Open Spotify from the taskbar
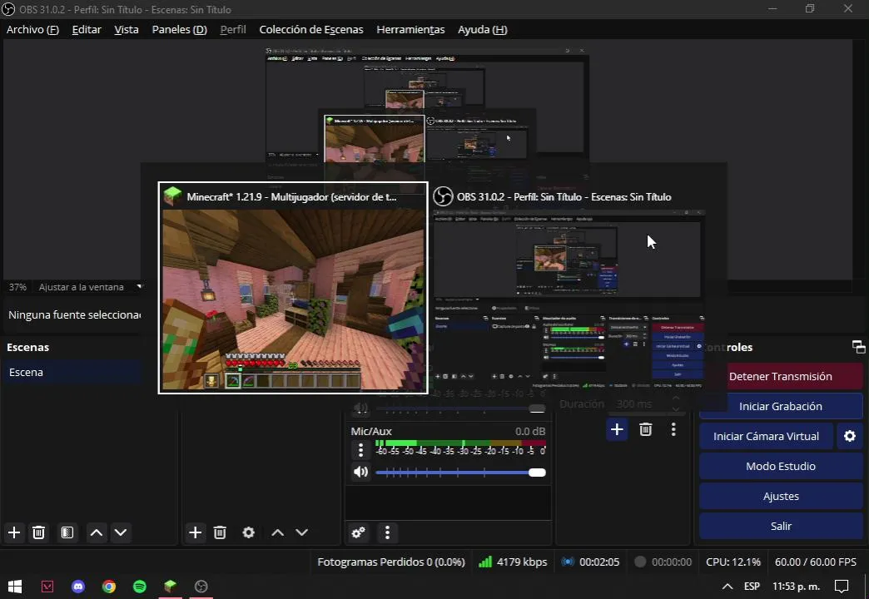This screenshot has height=599, width=869. (140, 587)
